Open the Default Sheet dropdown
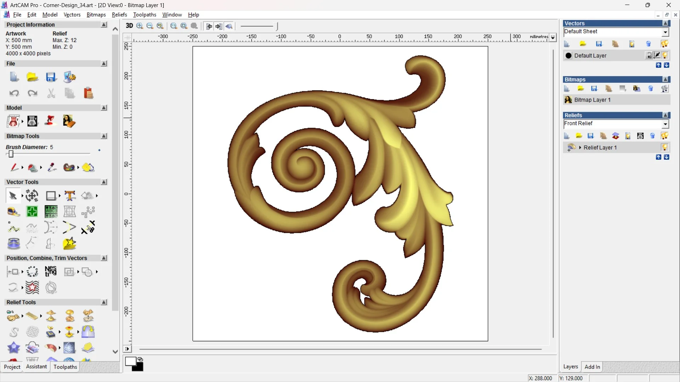680x382 pixels. point(665,32)
